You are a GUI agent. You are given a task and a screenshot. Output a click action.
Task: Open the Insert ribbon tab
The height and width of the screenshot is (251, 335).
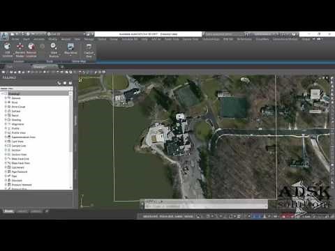27,39
